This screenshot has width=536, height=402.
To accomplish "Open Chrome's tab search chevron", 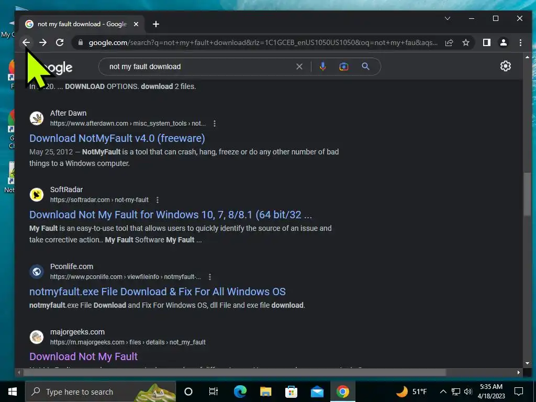I will [x=448, y=18].
